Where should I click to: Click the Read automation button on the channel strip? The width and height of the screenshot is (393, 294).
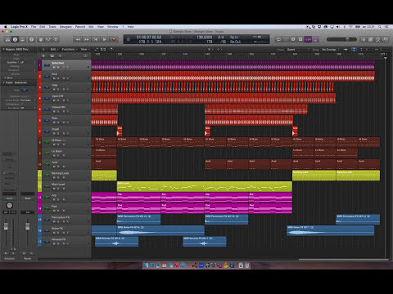[9, 198]
